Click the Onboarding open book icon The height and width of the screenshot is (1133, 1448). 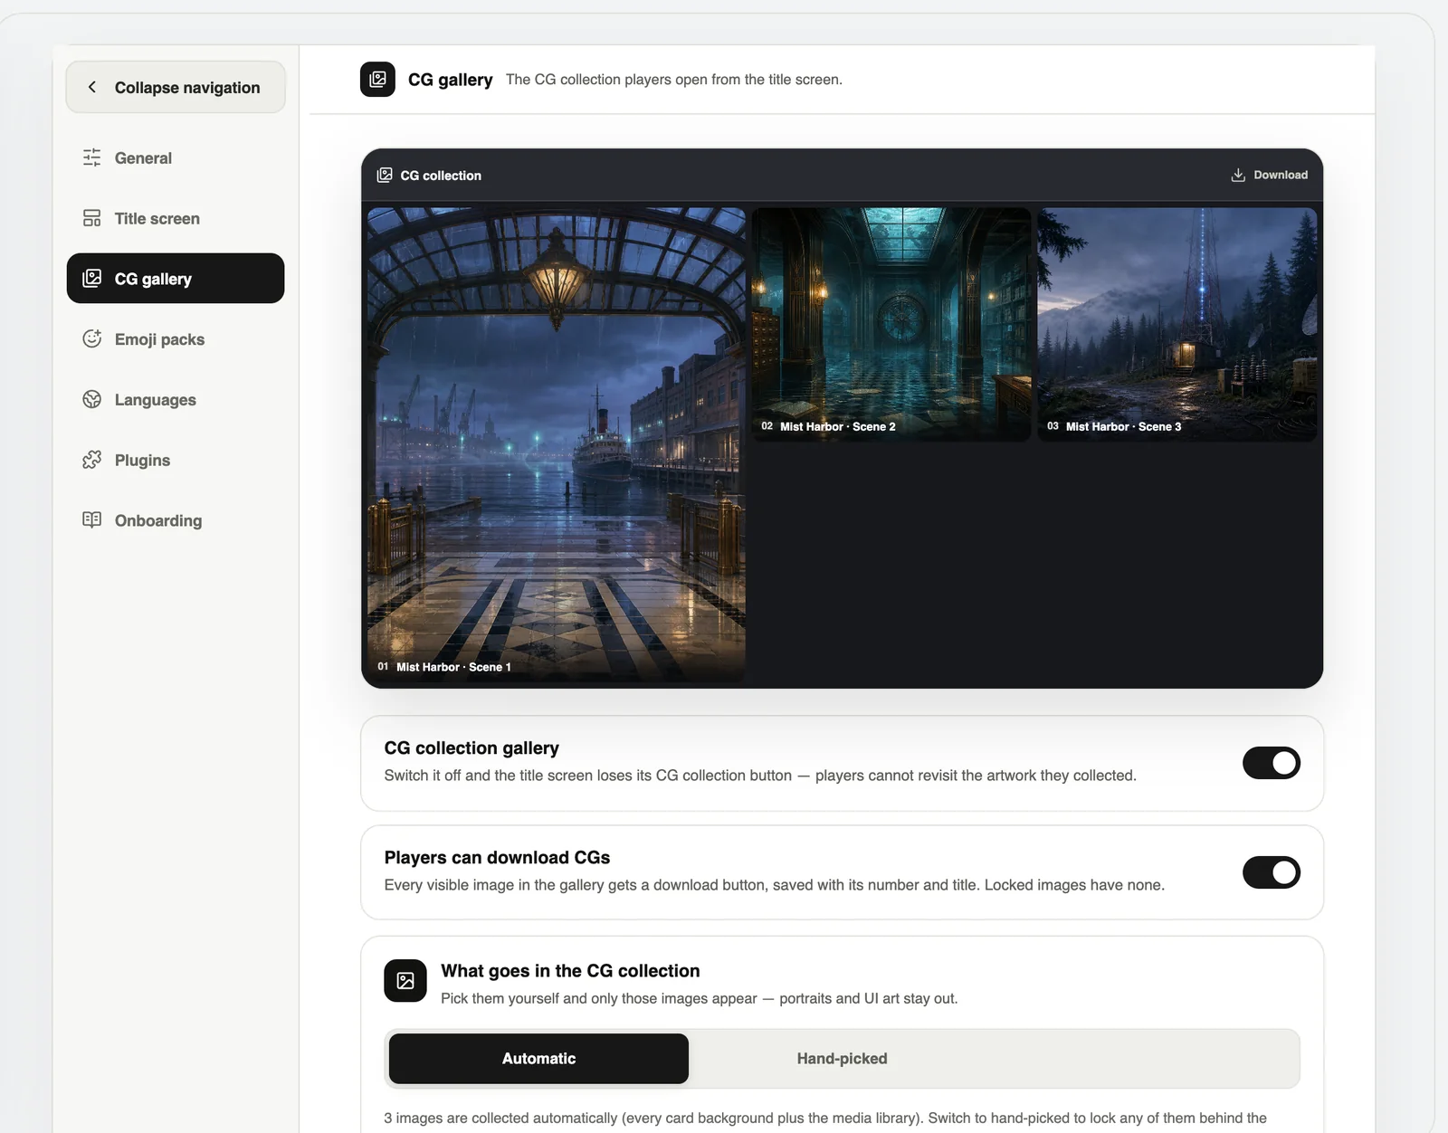point(91,519)
